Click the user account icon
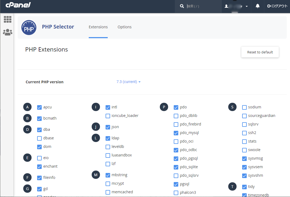Screen dimensions: 290x197 (226, 6)
